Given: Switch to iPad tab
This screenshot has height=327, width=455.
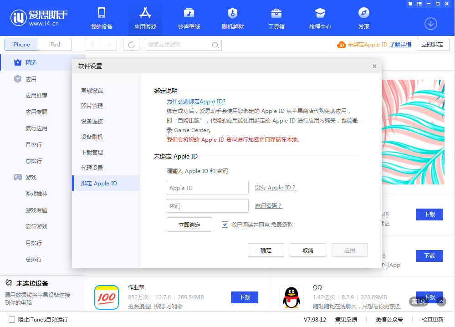Looking at the screenshot, I should pos(55,45).
